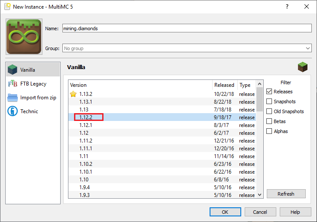This screenshot has height=222, width=317.
Task: Click the 9/18/17 release date cell
Action: tap(223, 117)
